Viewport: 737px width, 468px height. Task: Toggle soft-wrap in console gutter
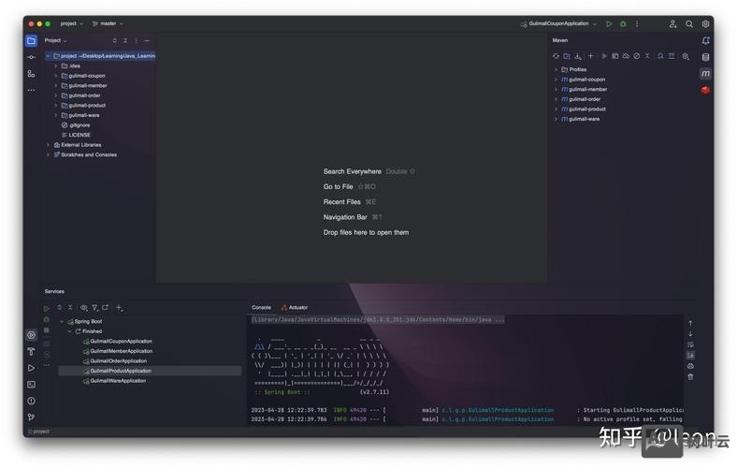pos(690,345)
